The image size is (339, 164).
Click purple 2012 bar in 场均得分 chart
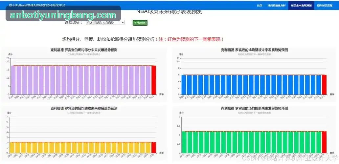80,80
